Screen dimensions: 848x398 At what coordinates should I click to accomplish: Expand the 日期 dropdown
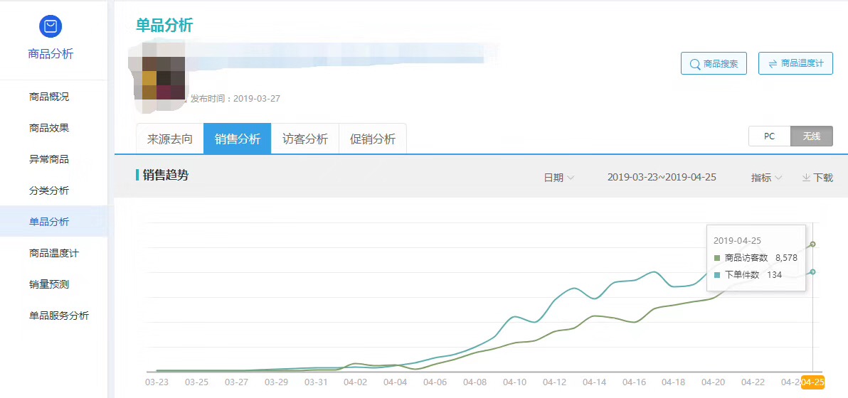point(558,178)
